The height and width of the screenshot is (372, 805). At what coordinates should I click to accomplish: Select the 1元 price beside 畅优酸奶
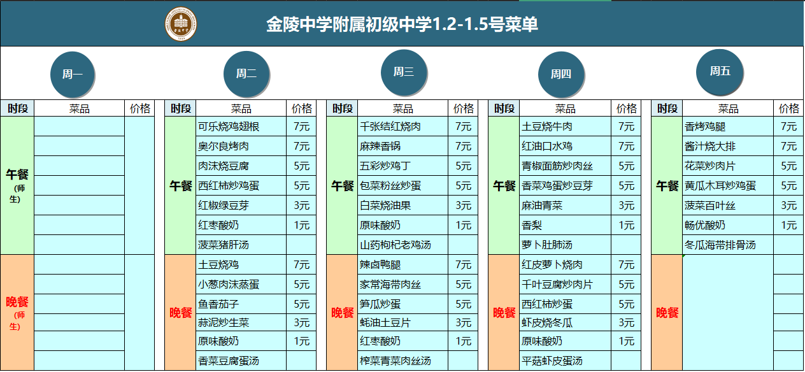tap(788, 225)
